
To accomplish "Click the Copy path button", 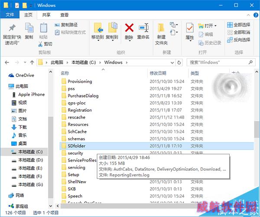I will click(x=66, y=25).
